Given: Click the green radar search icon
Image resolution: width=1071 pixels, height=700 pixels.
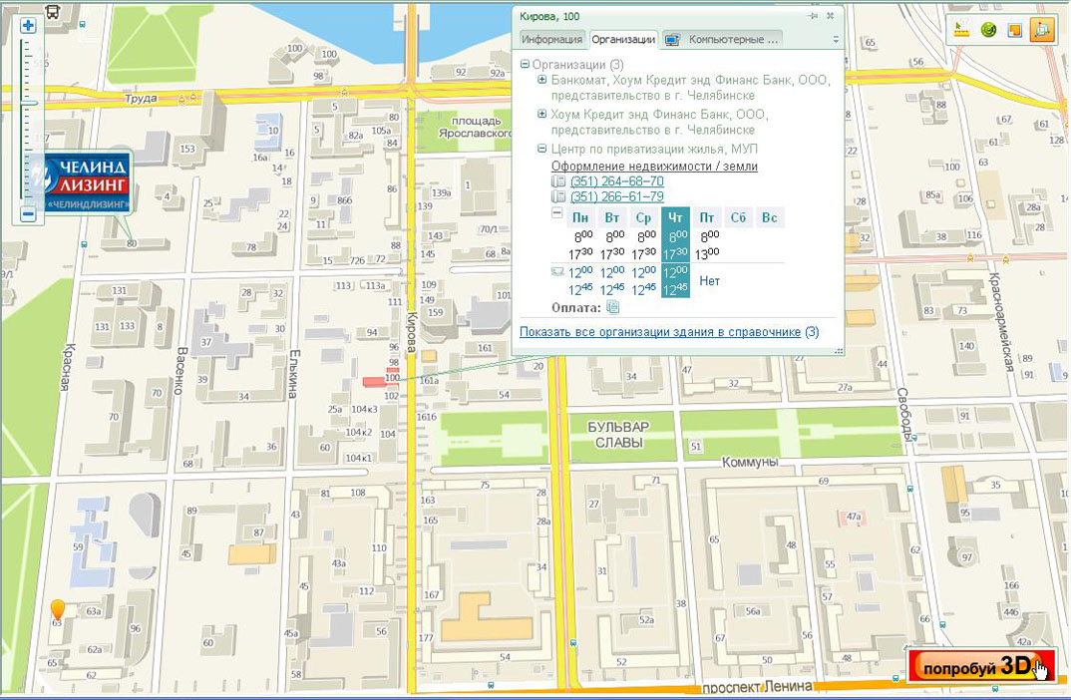Looking at the screenshot, I should (988, 30).
